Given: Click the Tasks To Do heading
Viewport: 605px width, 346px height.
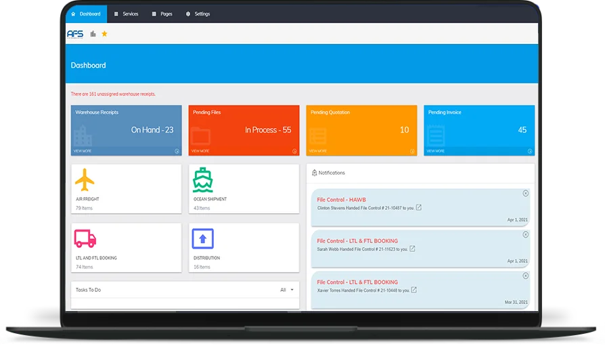Looking at the screenshot, I should click(89, 290).
